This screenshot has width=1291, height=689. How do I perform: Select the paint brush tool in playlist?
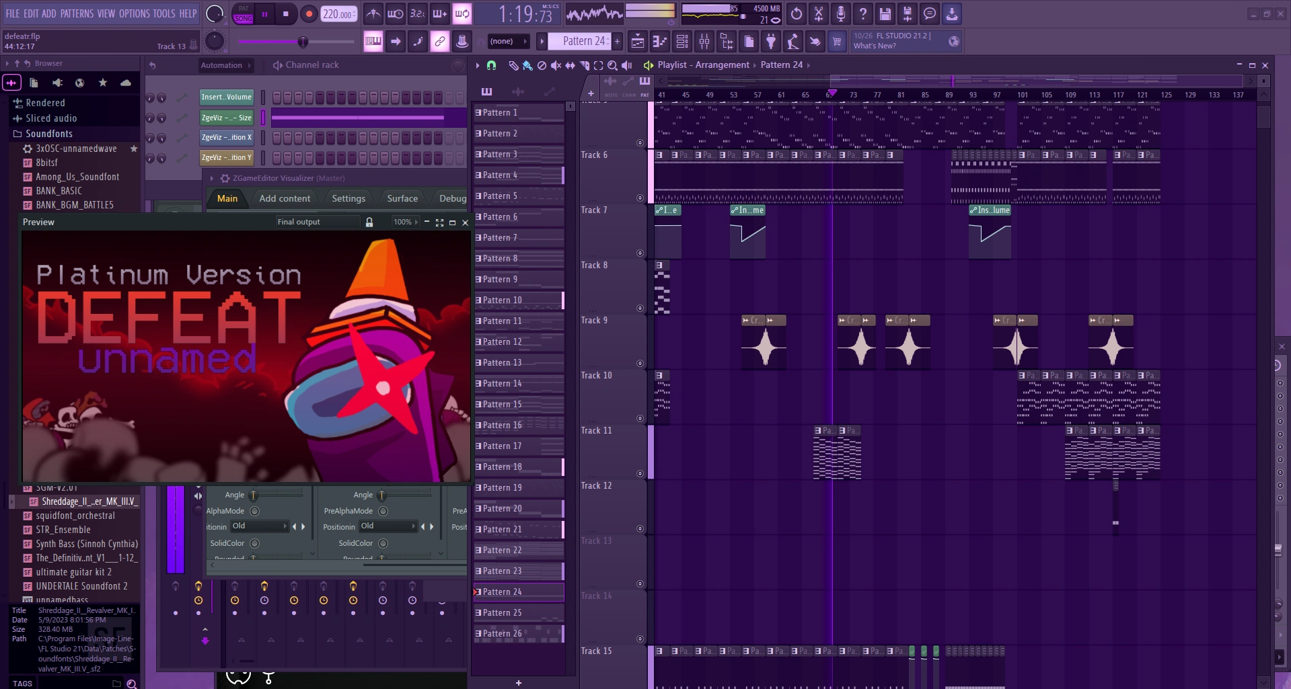pos(527,65)
